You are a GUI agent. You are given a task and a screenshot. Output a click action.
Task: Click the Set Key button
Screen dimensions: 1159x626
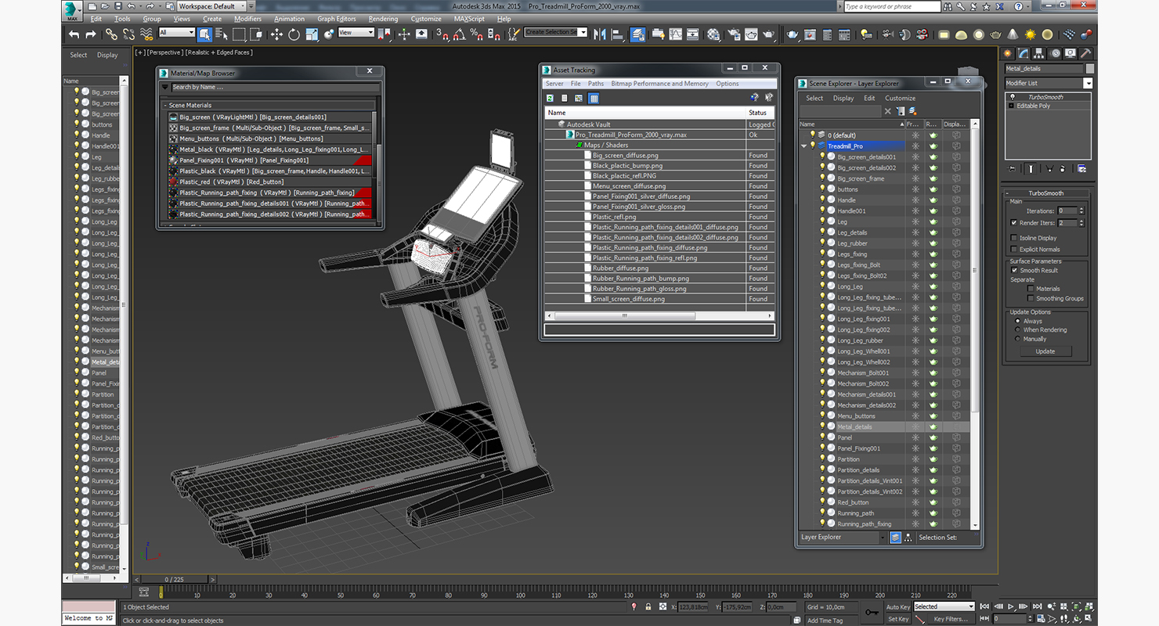point(898,619)
